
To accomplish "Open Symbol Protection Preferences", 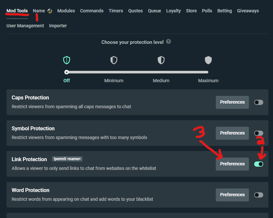I will 232,133.
